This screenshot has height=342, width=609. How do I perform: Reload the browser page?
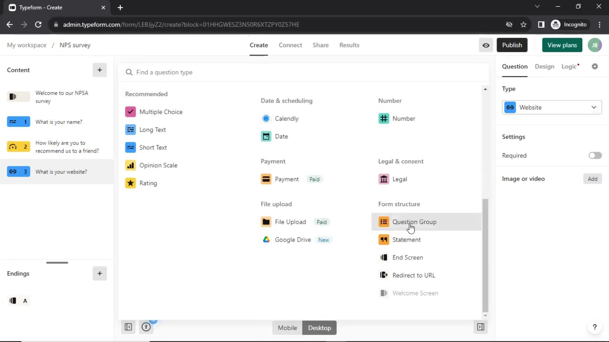coord(38,24)
